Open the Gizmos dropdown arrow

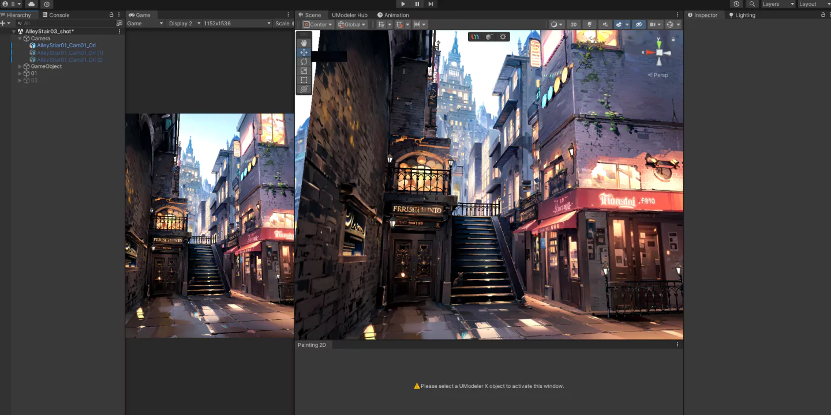(678, 24)
